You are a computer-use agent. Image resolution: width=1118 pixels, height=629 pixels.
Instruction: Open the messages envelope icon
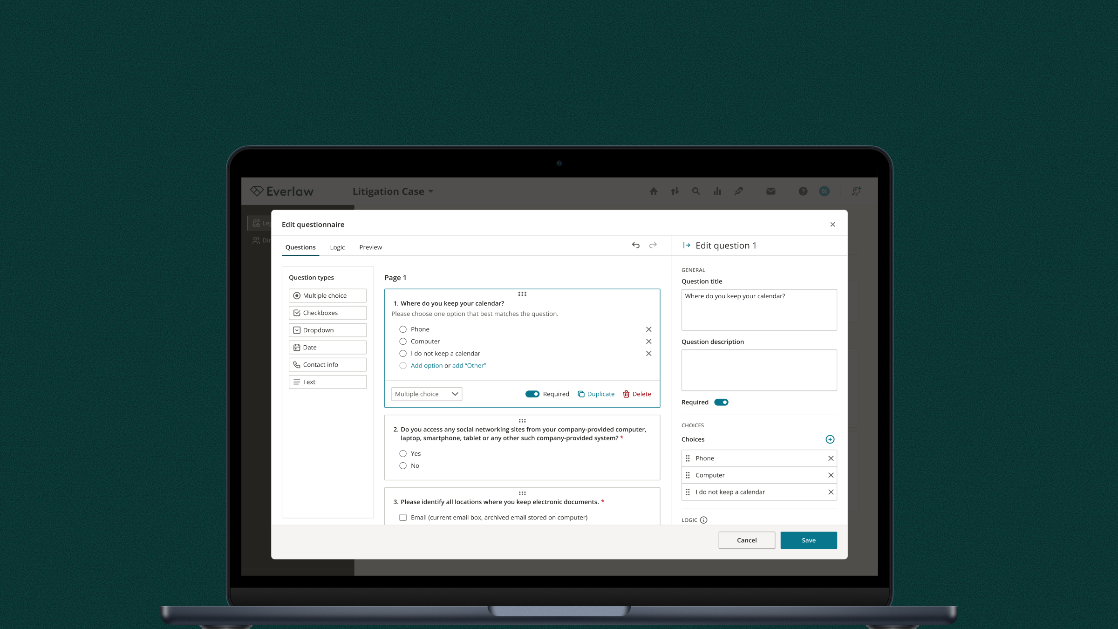point(771,191)
